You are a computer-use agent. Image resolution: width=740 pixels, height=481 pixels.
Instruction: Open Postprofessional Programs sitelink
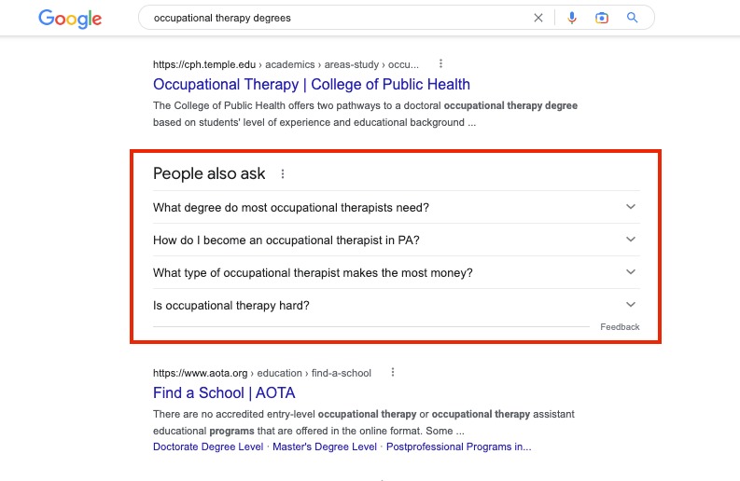pos(458,447)
